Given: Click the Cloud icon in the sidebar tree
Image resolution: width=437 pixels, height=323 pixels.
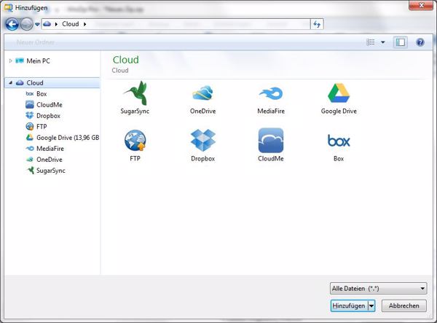Looking at the screenshot, I should [20, 82].
